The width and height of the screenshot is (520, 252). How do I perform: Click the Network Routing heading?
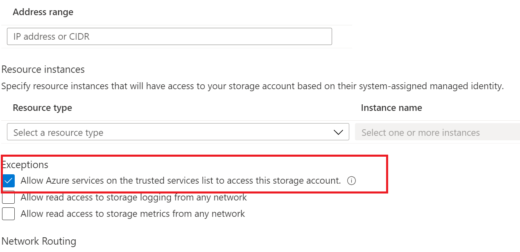click(x=39, y=241)
